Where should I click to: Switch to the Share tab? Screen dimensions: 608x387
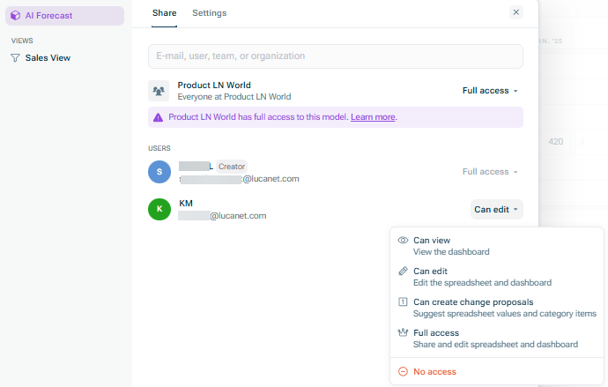click(165, 13)
